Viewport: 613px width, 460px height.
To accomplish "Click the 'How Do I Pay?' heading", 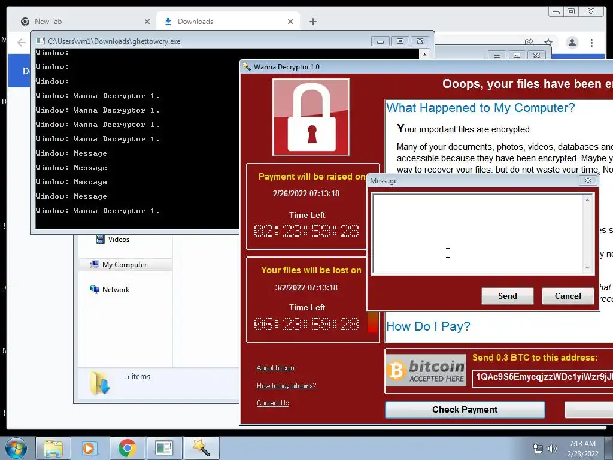I will pyautogui.click(x=428, y=326).
